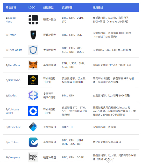Click Trezor description mentioning Model T: 193美元
Viewport: 142px width, 163px height.
(x=112, y=35)
